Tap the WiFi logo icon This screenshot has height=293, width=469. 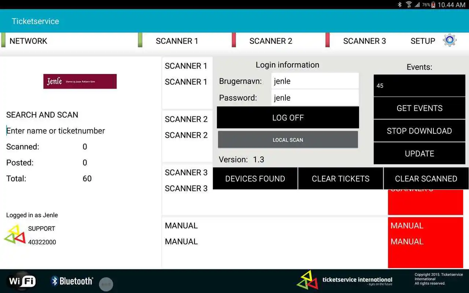[22, 281]
